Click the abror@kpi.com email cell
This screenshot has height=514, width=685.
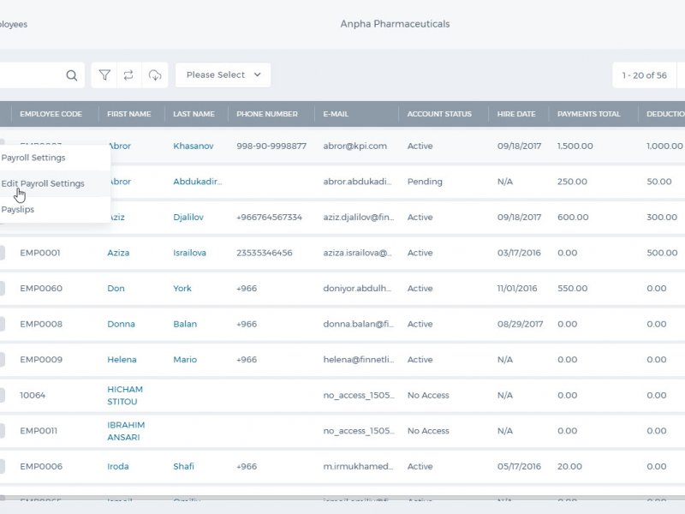[354, 146]
